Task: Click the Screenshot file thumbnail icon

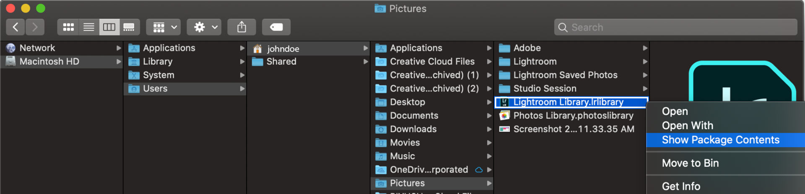Action: [x=504, y=129]
